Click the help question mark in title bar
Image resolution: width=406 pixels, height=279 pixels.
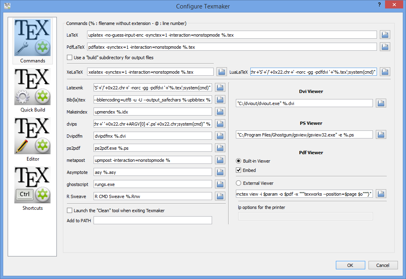379,4
